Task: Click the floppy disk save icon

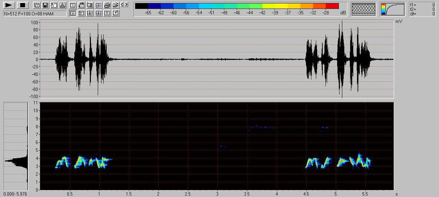Action: point(45,5)
